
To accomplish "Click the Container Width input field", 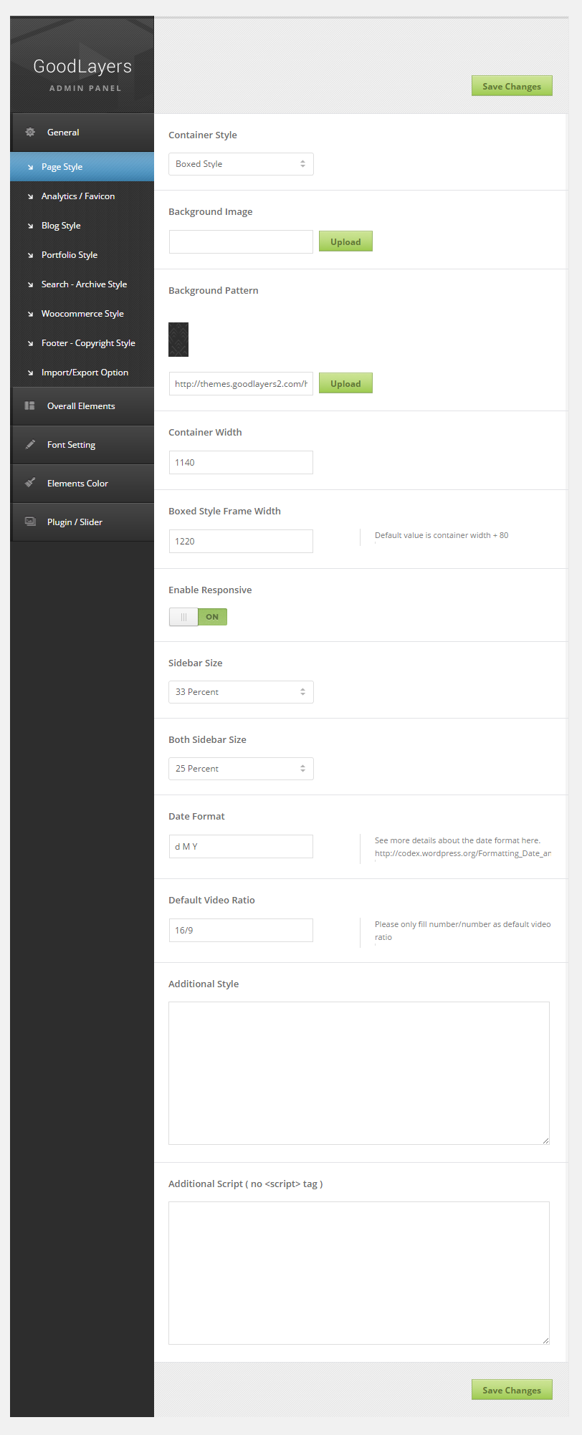I will pos(241,462).
